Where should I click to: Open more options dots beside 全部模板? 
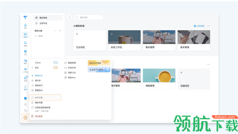click(x=208, y=26)
